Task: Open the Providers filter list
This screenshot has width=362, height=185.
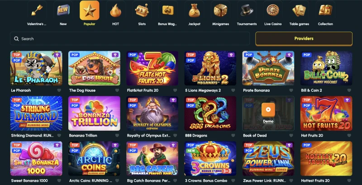Action: click(x=304, y=38)
